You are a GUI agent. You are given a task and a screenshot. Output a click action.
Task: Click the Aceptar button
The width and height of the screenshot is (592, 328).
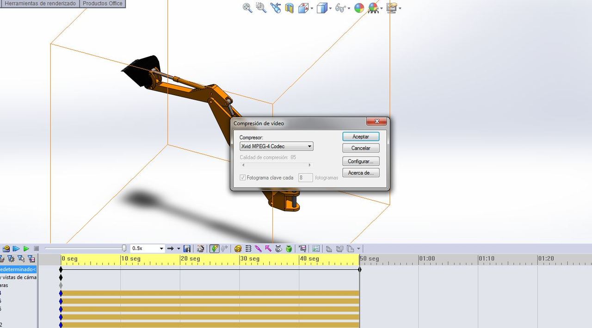pyautogui.click(x=361, y=136)
